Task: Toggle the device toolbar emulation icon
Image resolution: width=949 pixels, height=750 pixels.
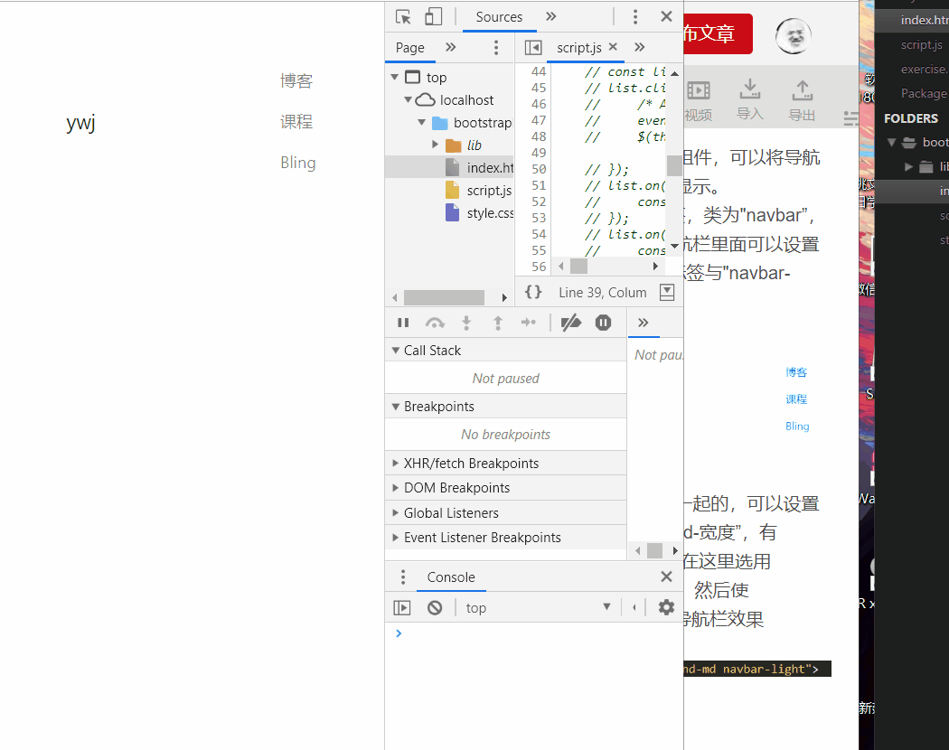Action: tap(433, 16)
